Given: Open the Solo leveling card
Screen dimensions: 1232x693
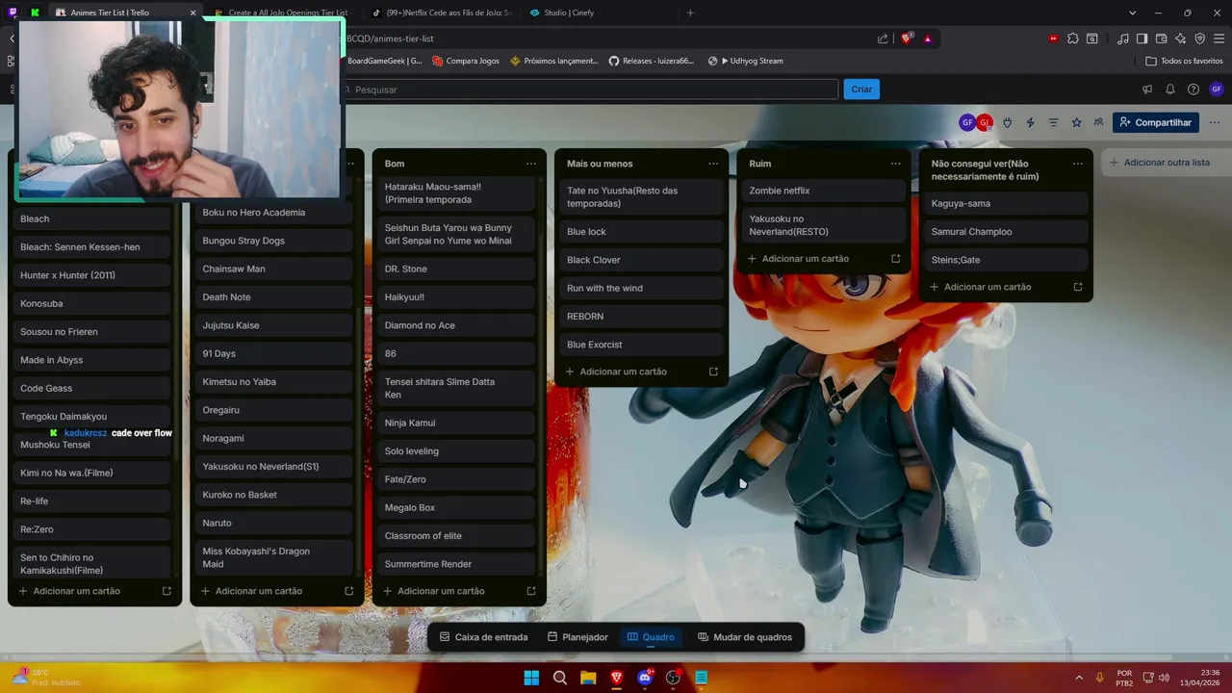Looking at the screenshot, I should 456,451.
